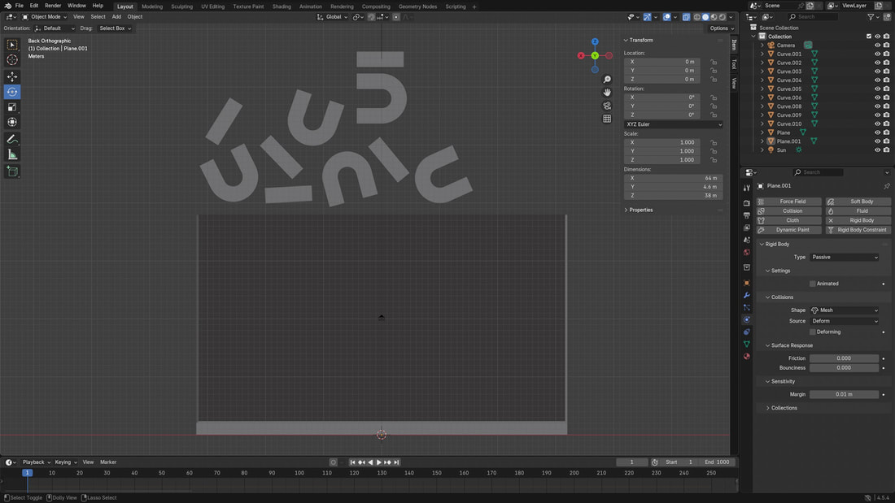Toggle camera view in the viewport
This screenshot has width=895, height=503.
(x=607, y=106)
